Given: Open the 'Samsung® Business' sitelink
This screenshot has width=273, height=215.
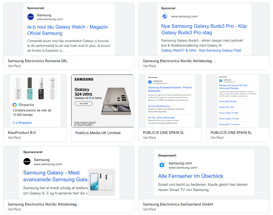Looking at the screenshot, I should (159, 106).
